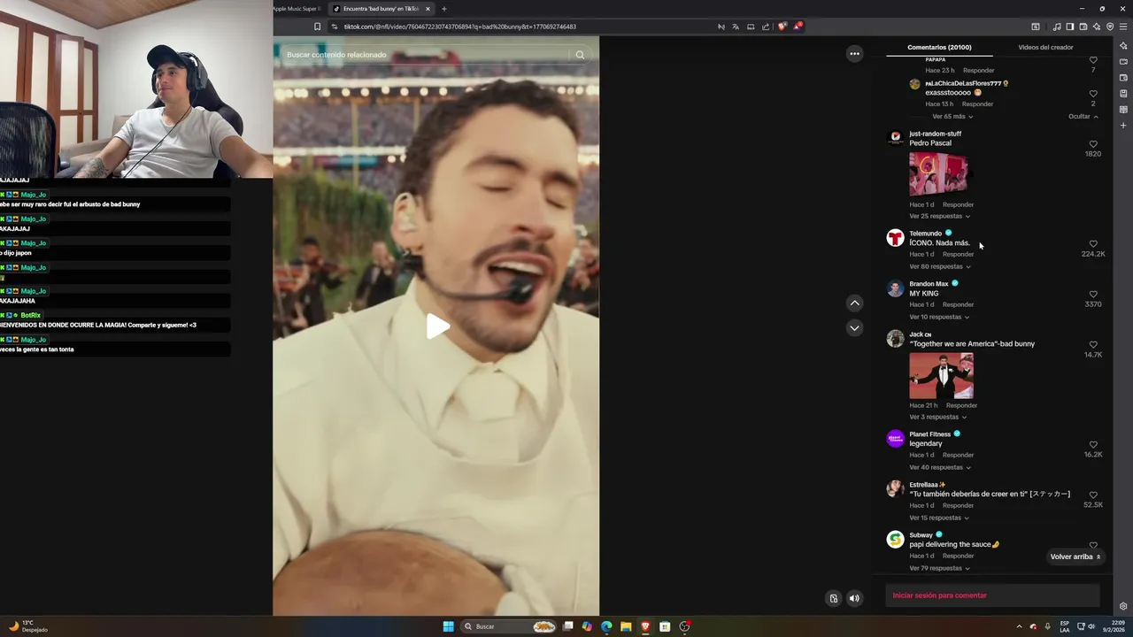The width and height of the screenshot is (1133, 637).
Task: Expand 'Ver 79 respuestas' under Subway
Action: (x=939, y=568)
